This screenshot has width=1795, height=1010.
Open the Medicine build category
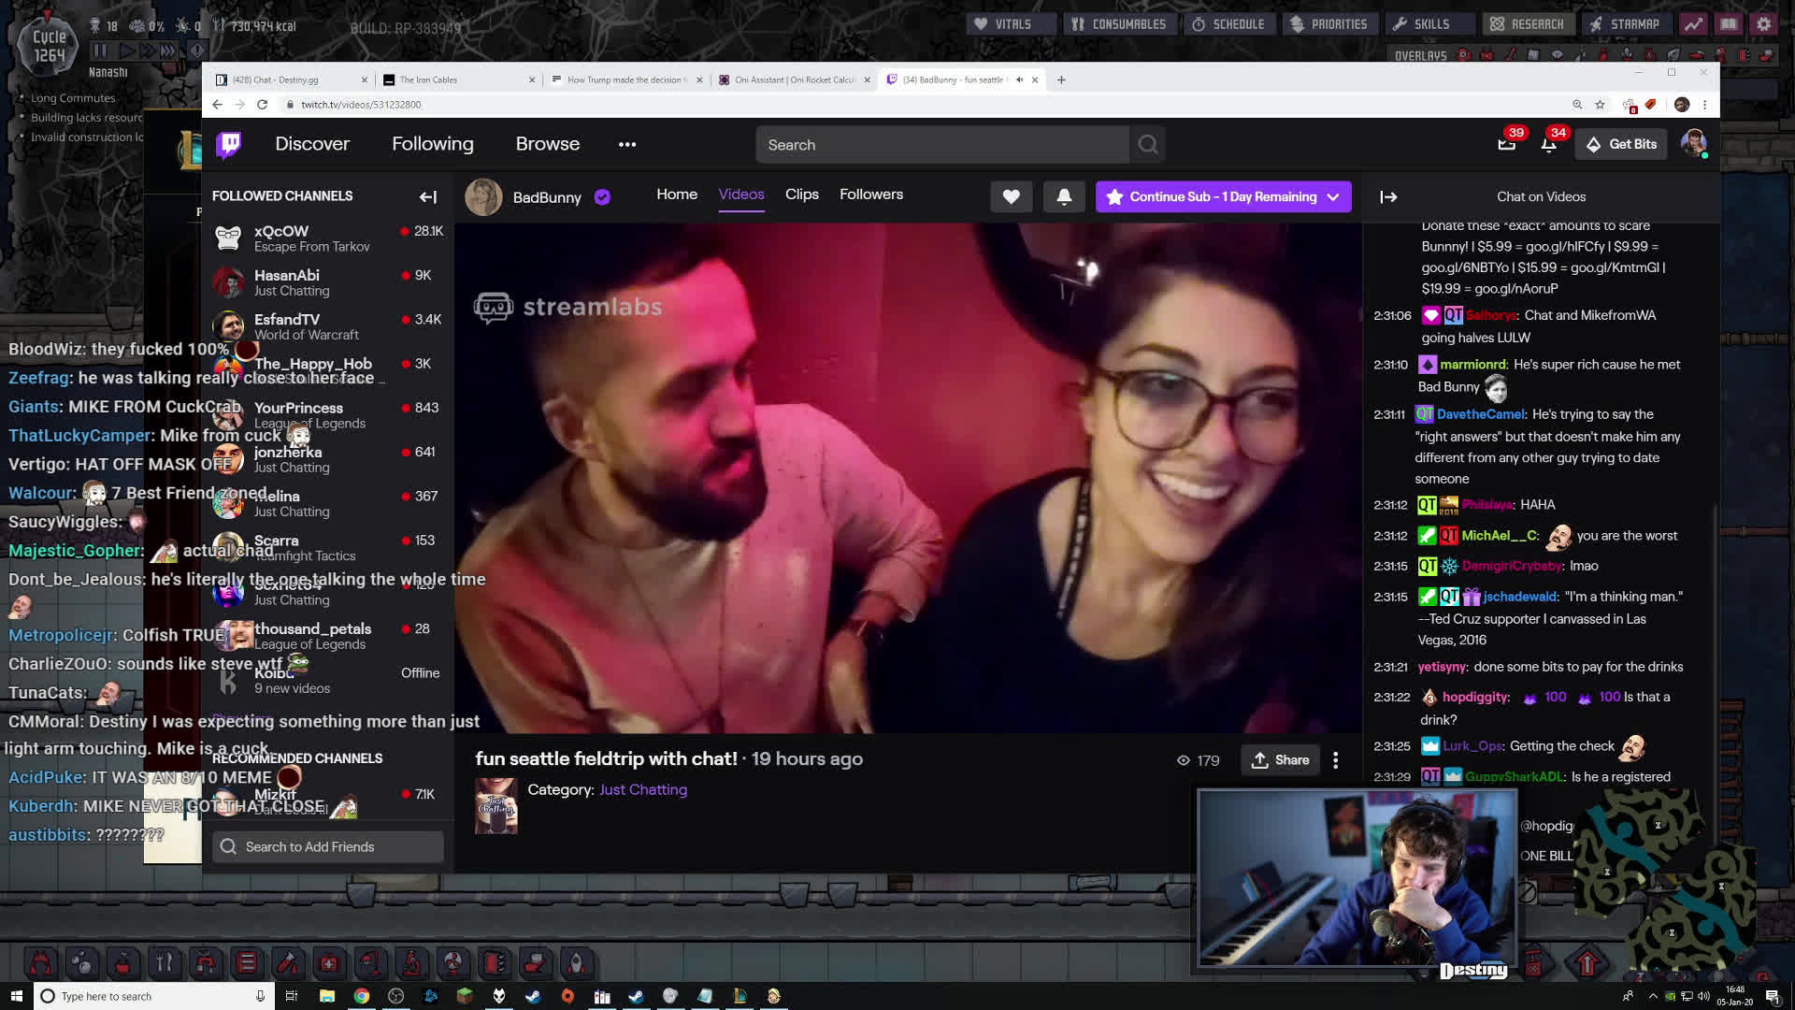[x=328, y=963]
